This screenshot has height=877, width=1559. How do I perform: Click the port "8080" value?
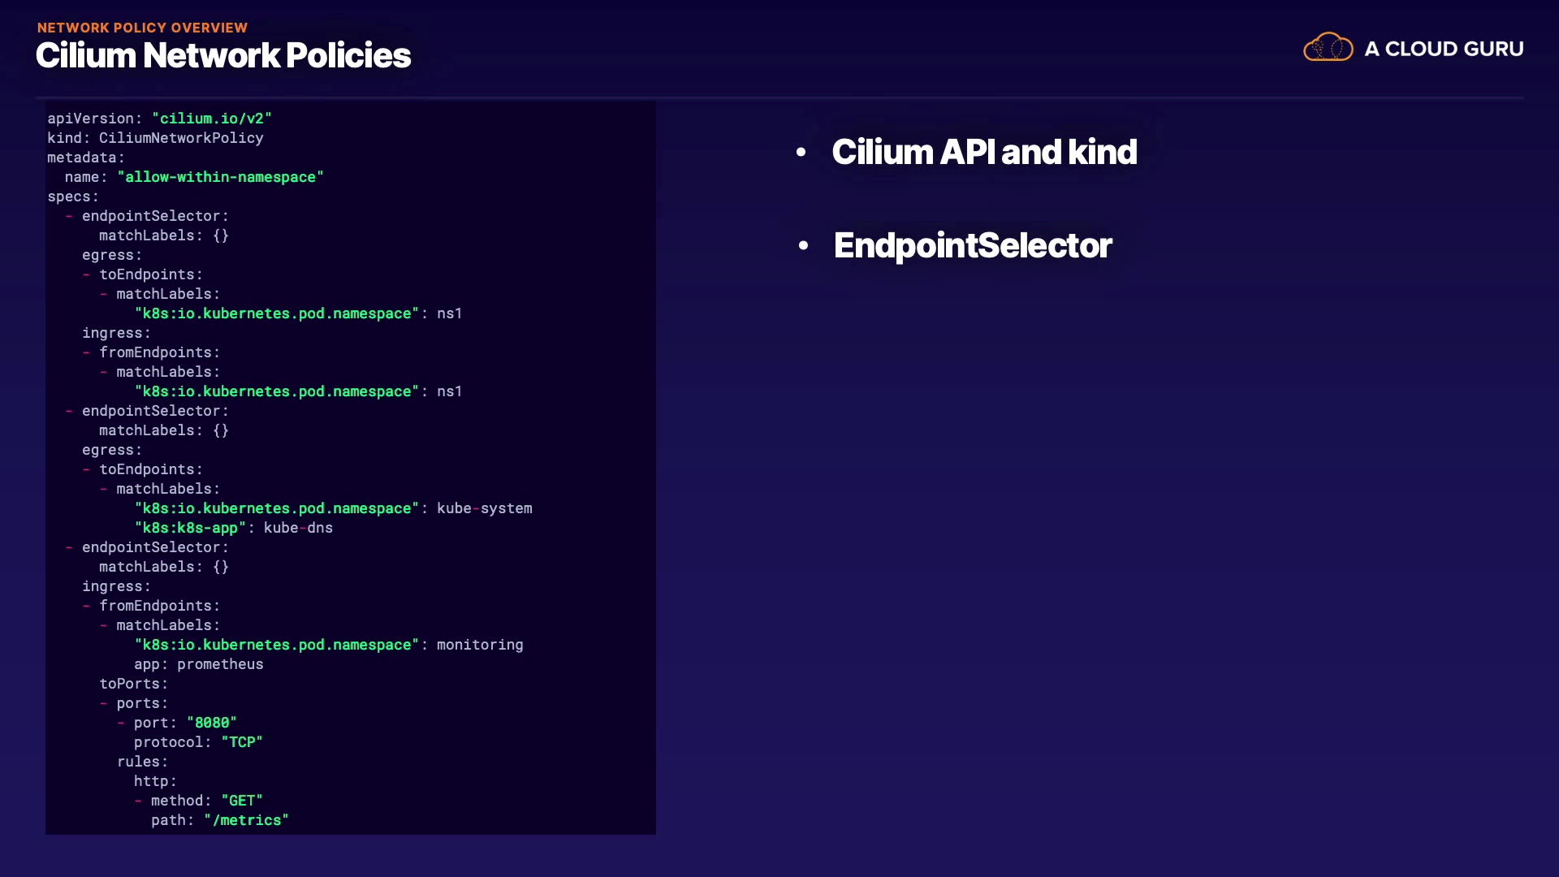point(211,723)
